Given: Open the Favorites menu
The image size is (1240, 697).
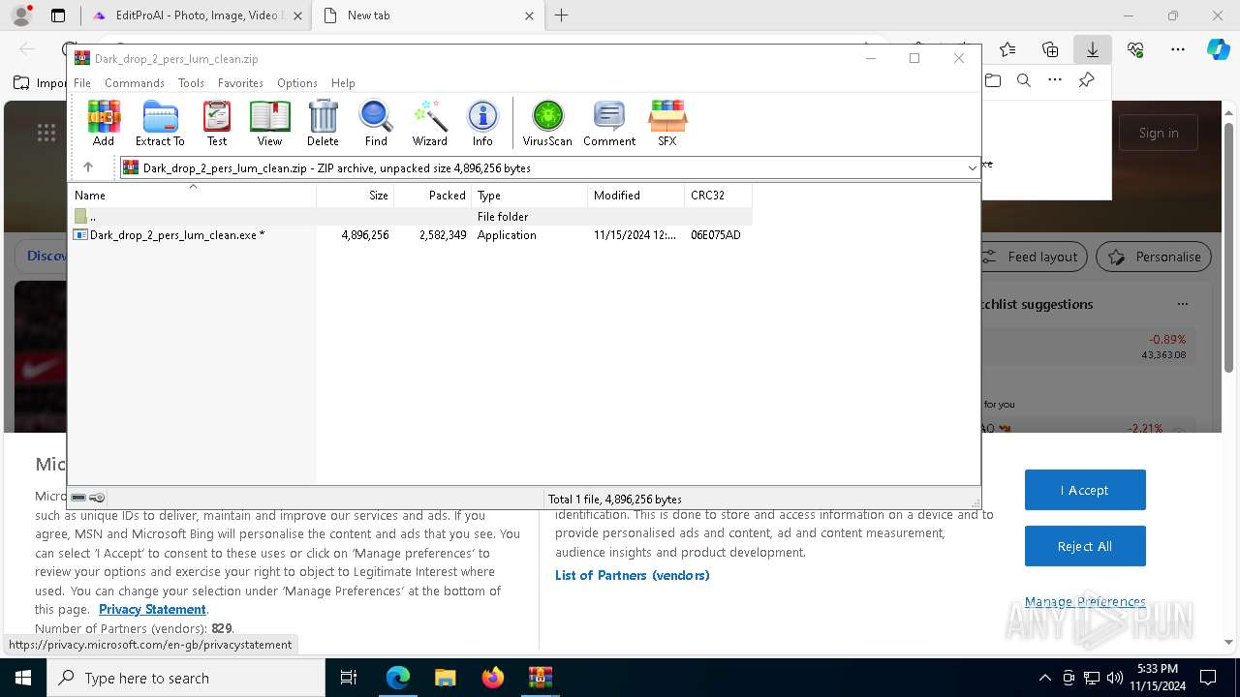Looking at the screenshot, I should [240, 83].
